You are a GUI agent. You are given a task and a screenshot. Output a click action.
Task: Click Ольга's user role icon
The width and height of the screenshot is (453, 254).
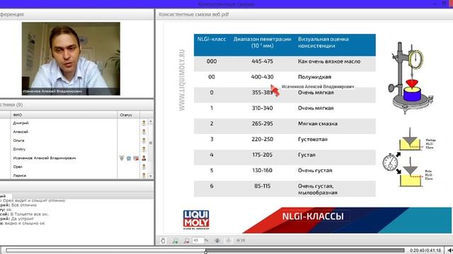pos(144,140)
